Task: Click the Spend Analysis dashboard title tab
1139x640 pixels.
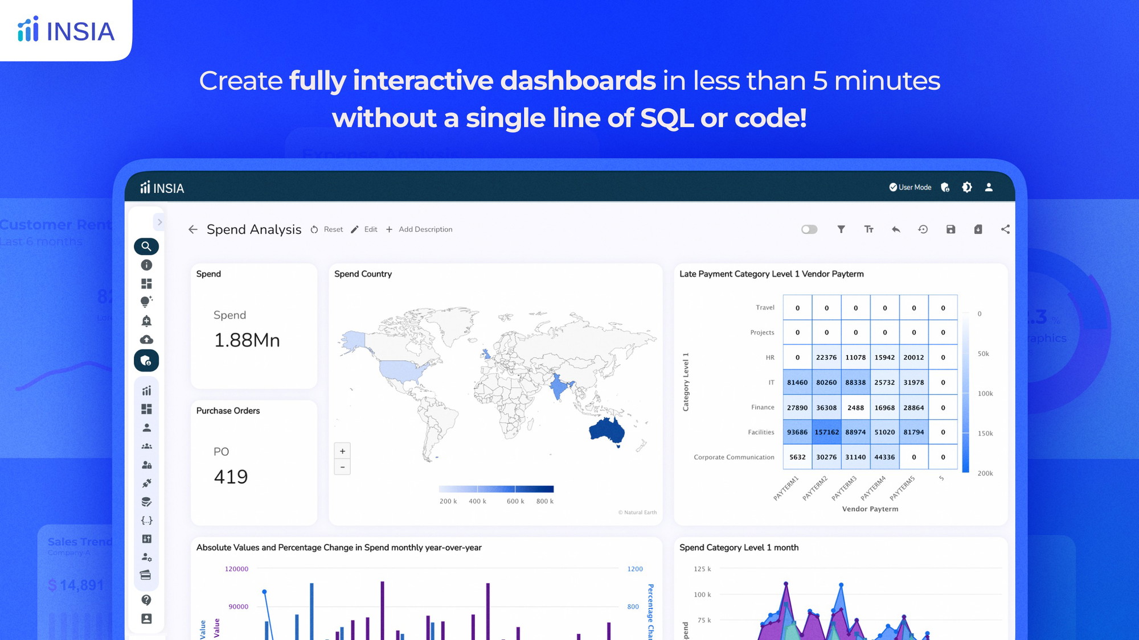Action: pos(254,229)
